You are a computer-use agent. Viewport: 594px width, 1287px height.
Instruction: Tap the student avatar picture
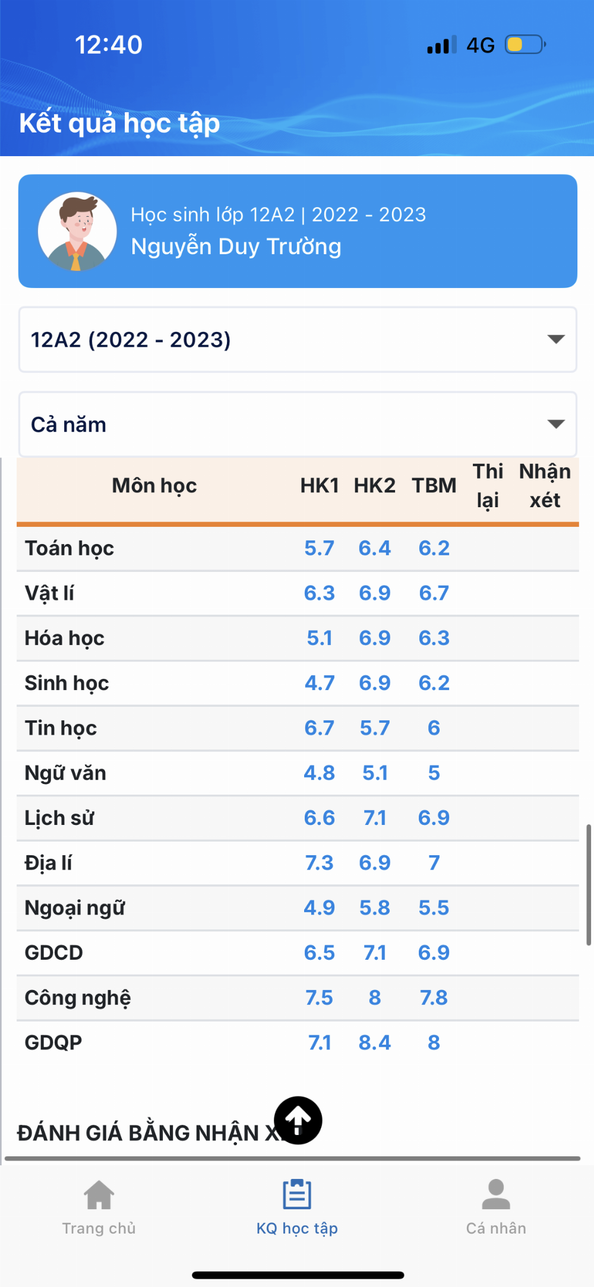(x=77, y=232)
